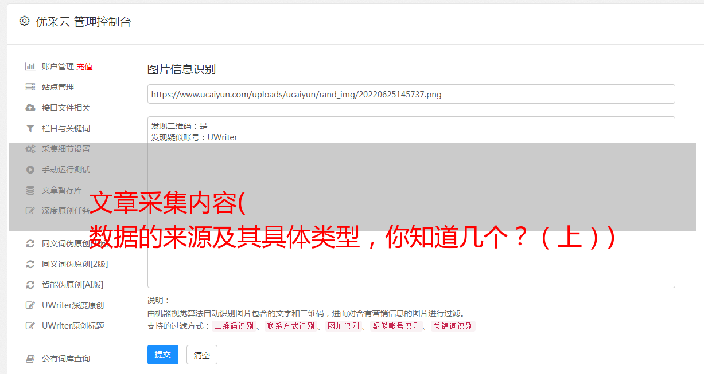
Task: Open 采集细节设置 sidebar item
Action: click(x=66, y=149)
